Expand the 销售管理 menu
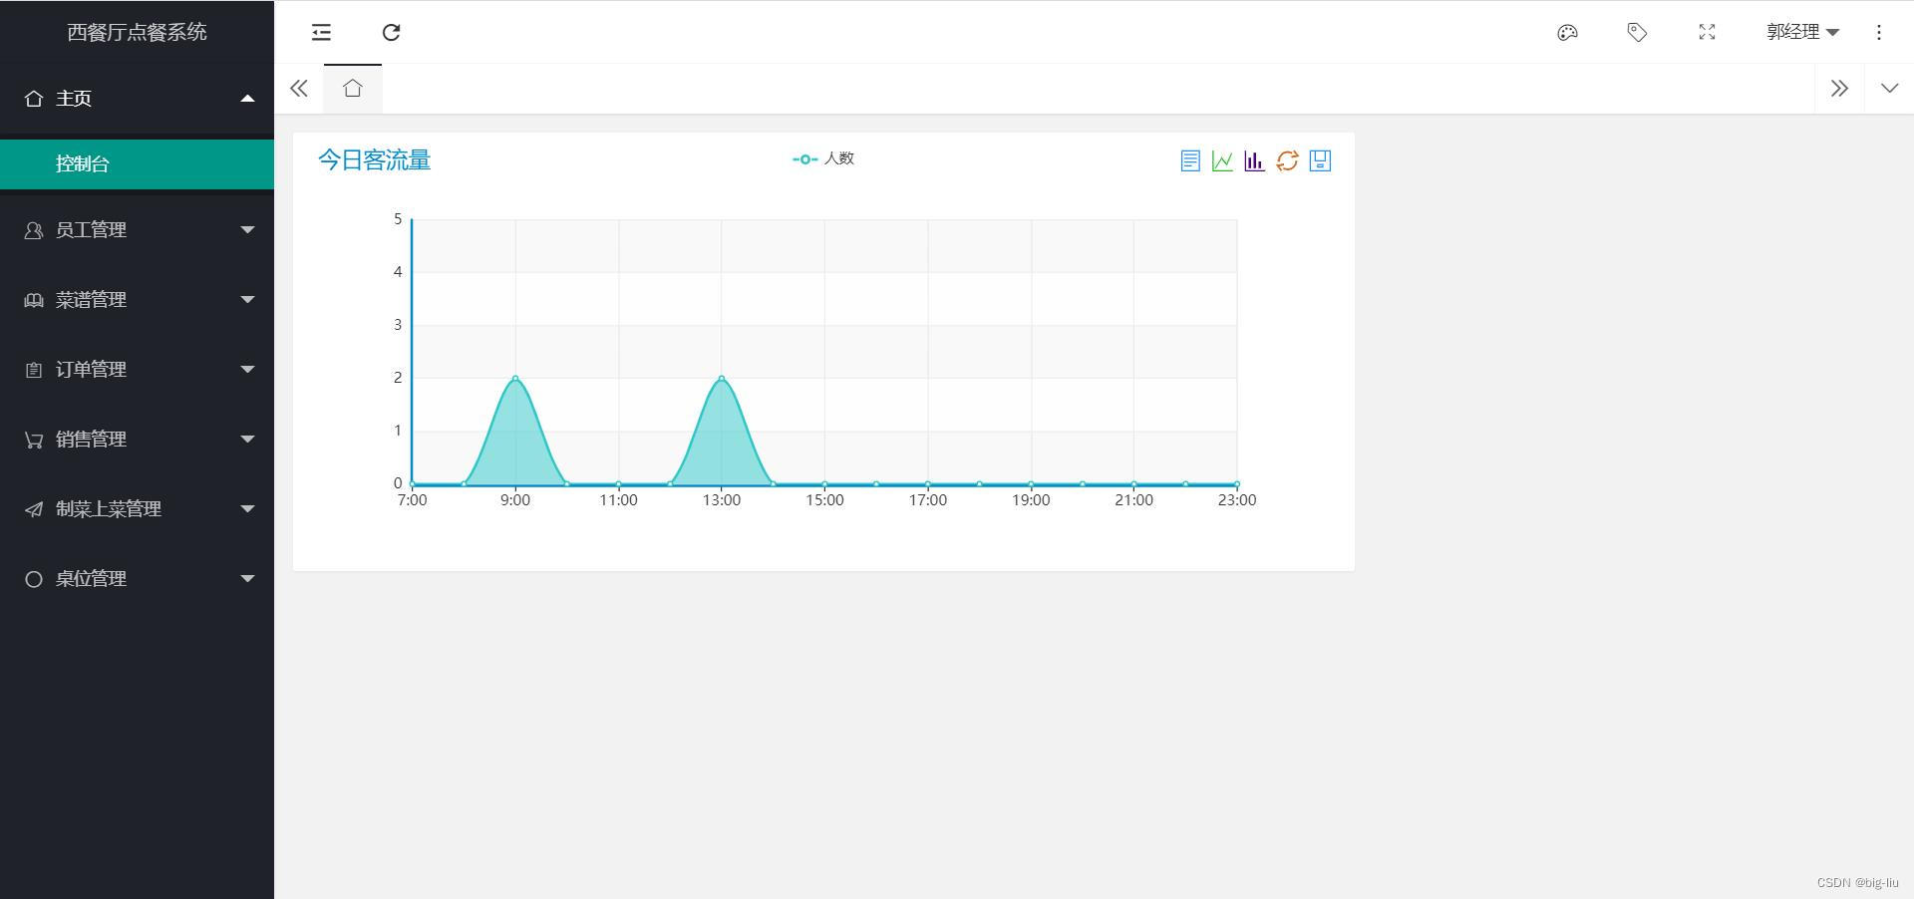Viewport: 1914px width, 899px height. 137,440
